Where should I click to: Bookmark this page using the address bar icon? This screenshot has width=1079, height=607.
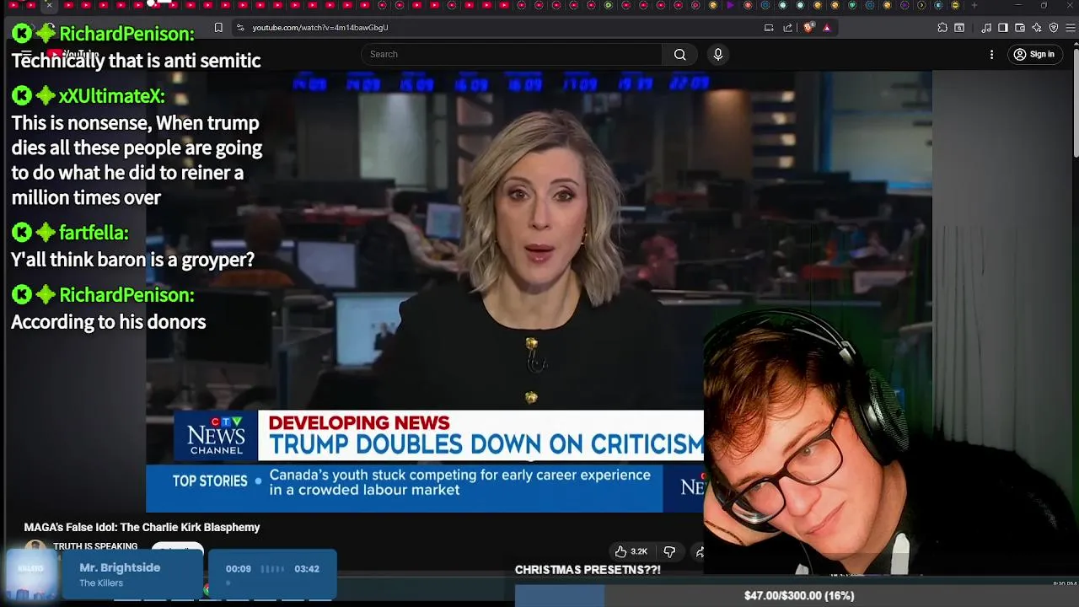[x=218, y=28]
